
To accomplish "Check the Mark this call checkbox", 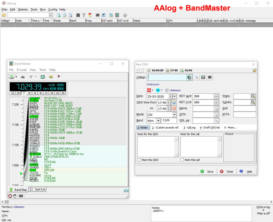I will tap(182, 160).
